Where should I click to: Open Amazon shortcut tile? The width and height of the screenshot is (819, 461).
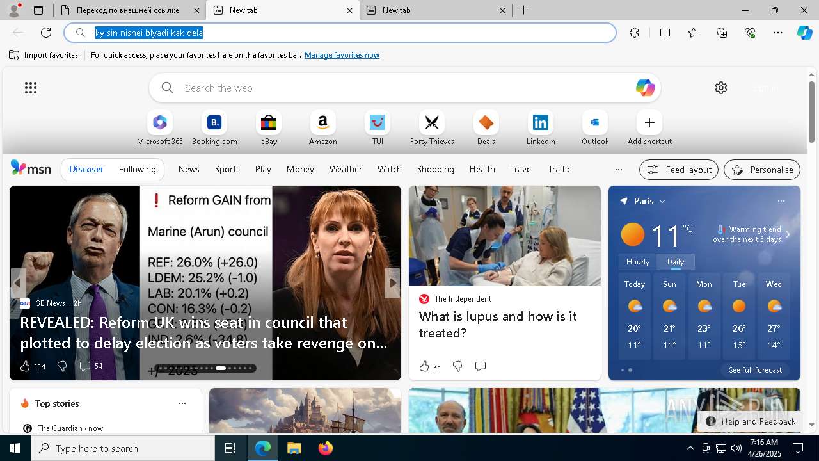point(322,128)
